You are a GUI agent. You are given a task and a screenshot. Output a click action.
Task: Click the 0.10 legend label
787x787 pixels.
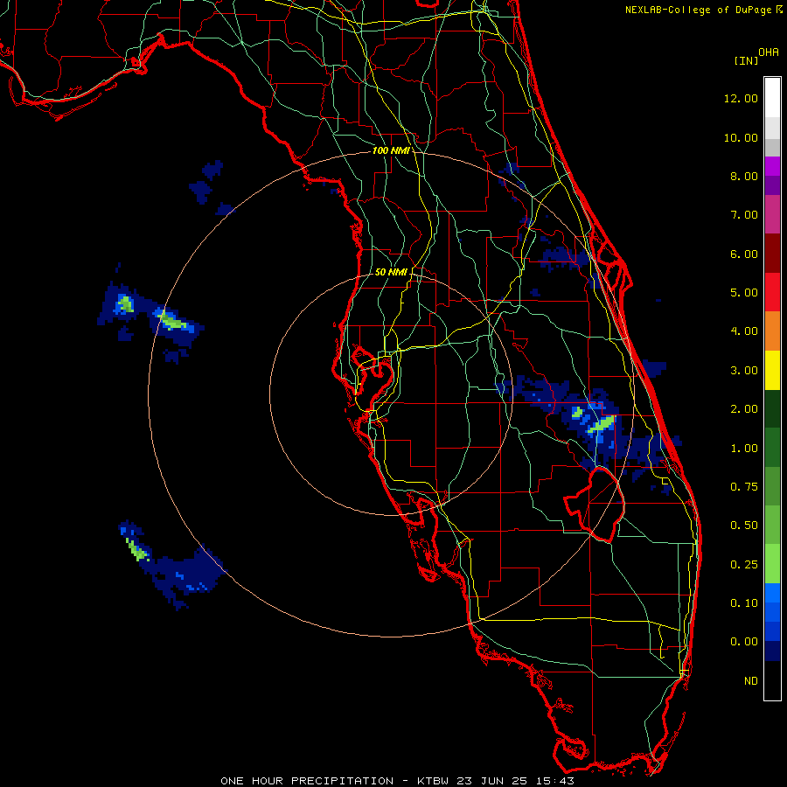click(744, 602)
